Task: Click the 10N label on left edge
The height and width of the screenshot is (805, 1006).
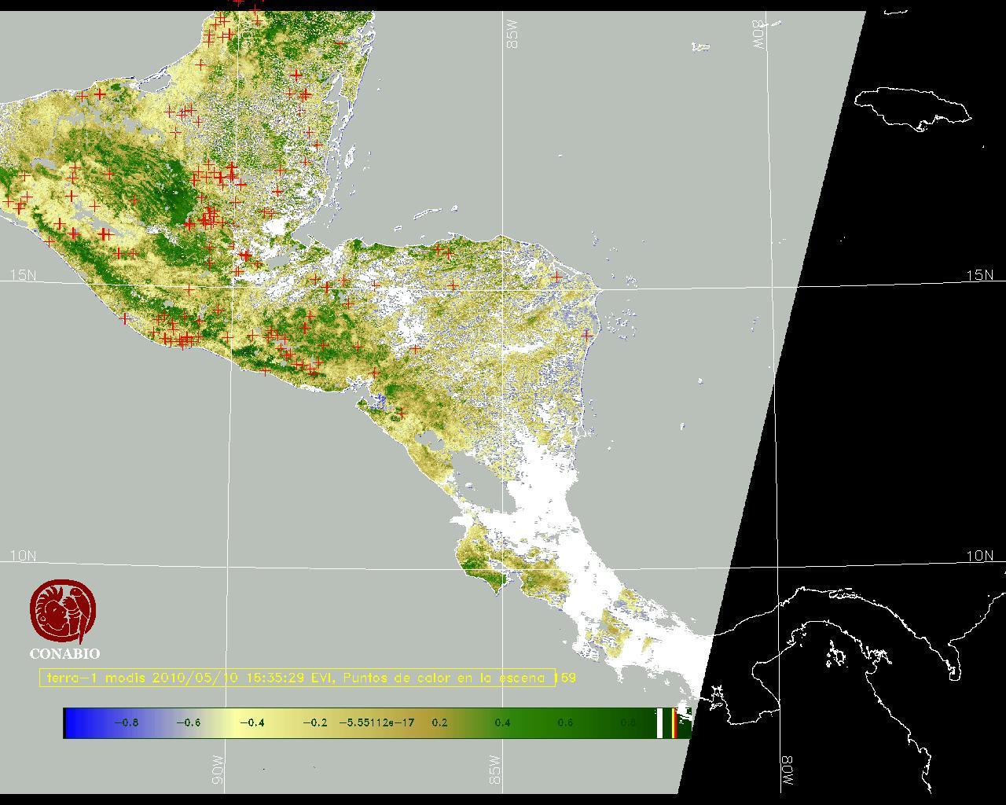Action: [x=23, y=556]
